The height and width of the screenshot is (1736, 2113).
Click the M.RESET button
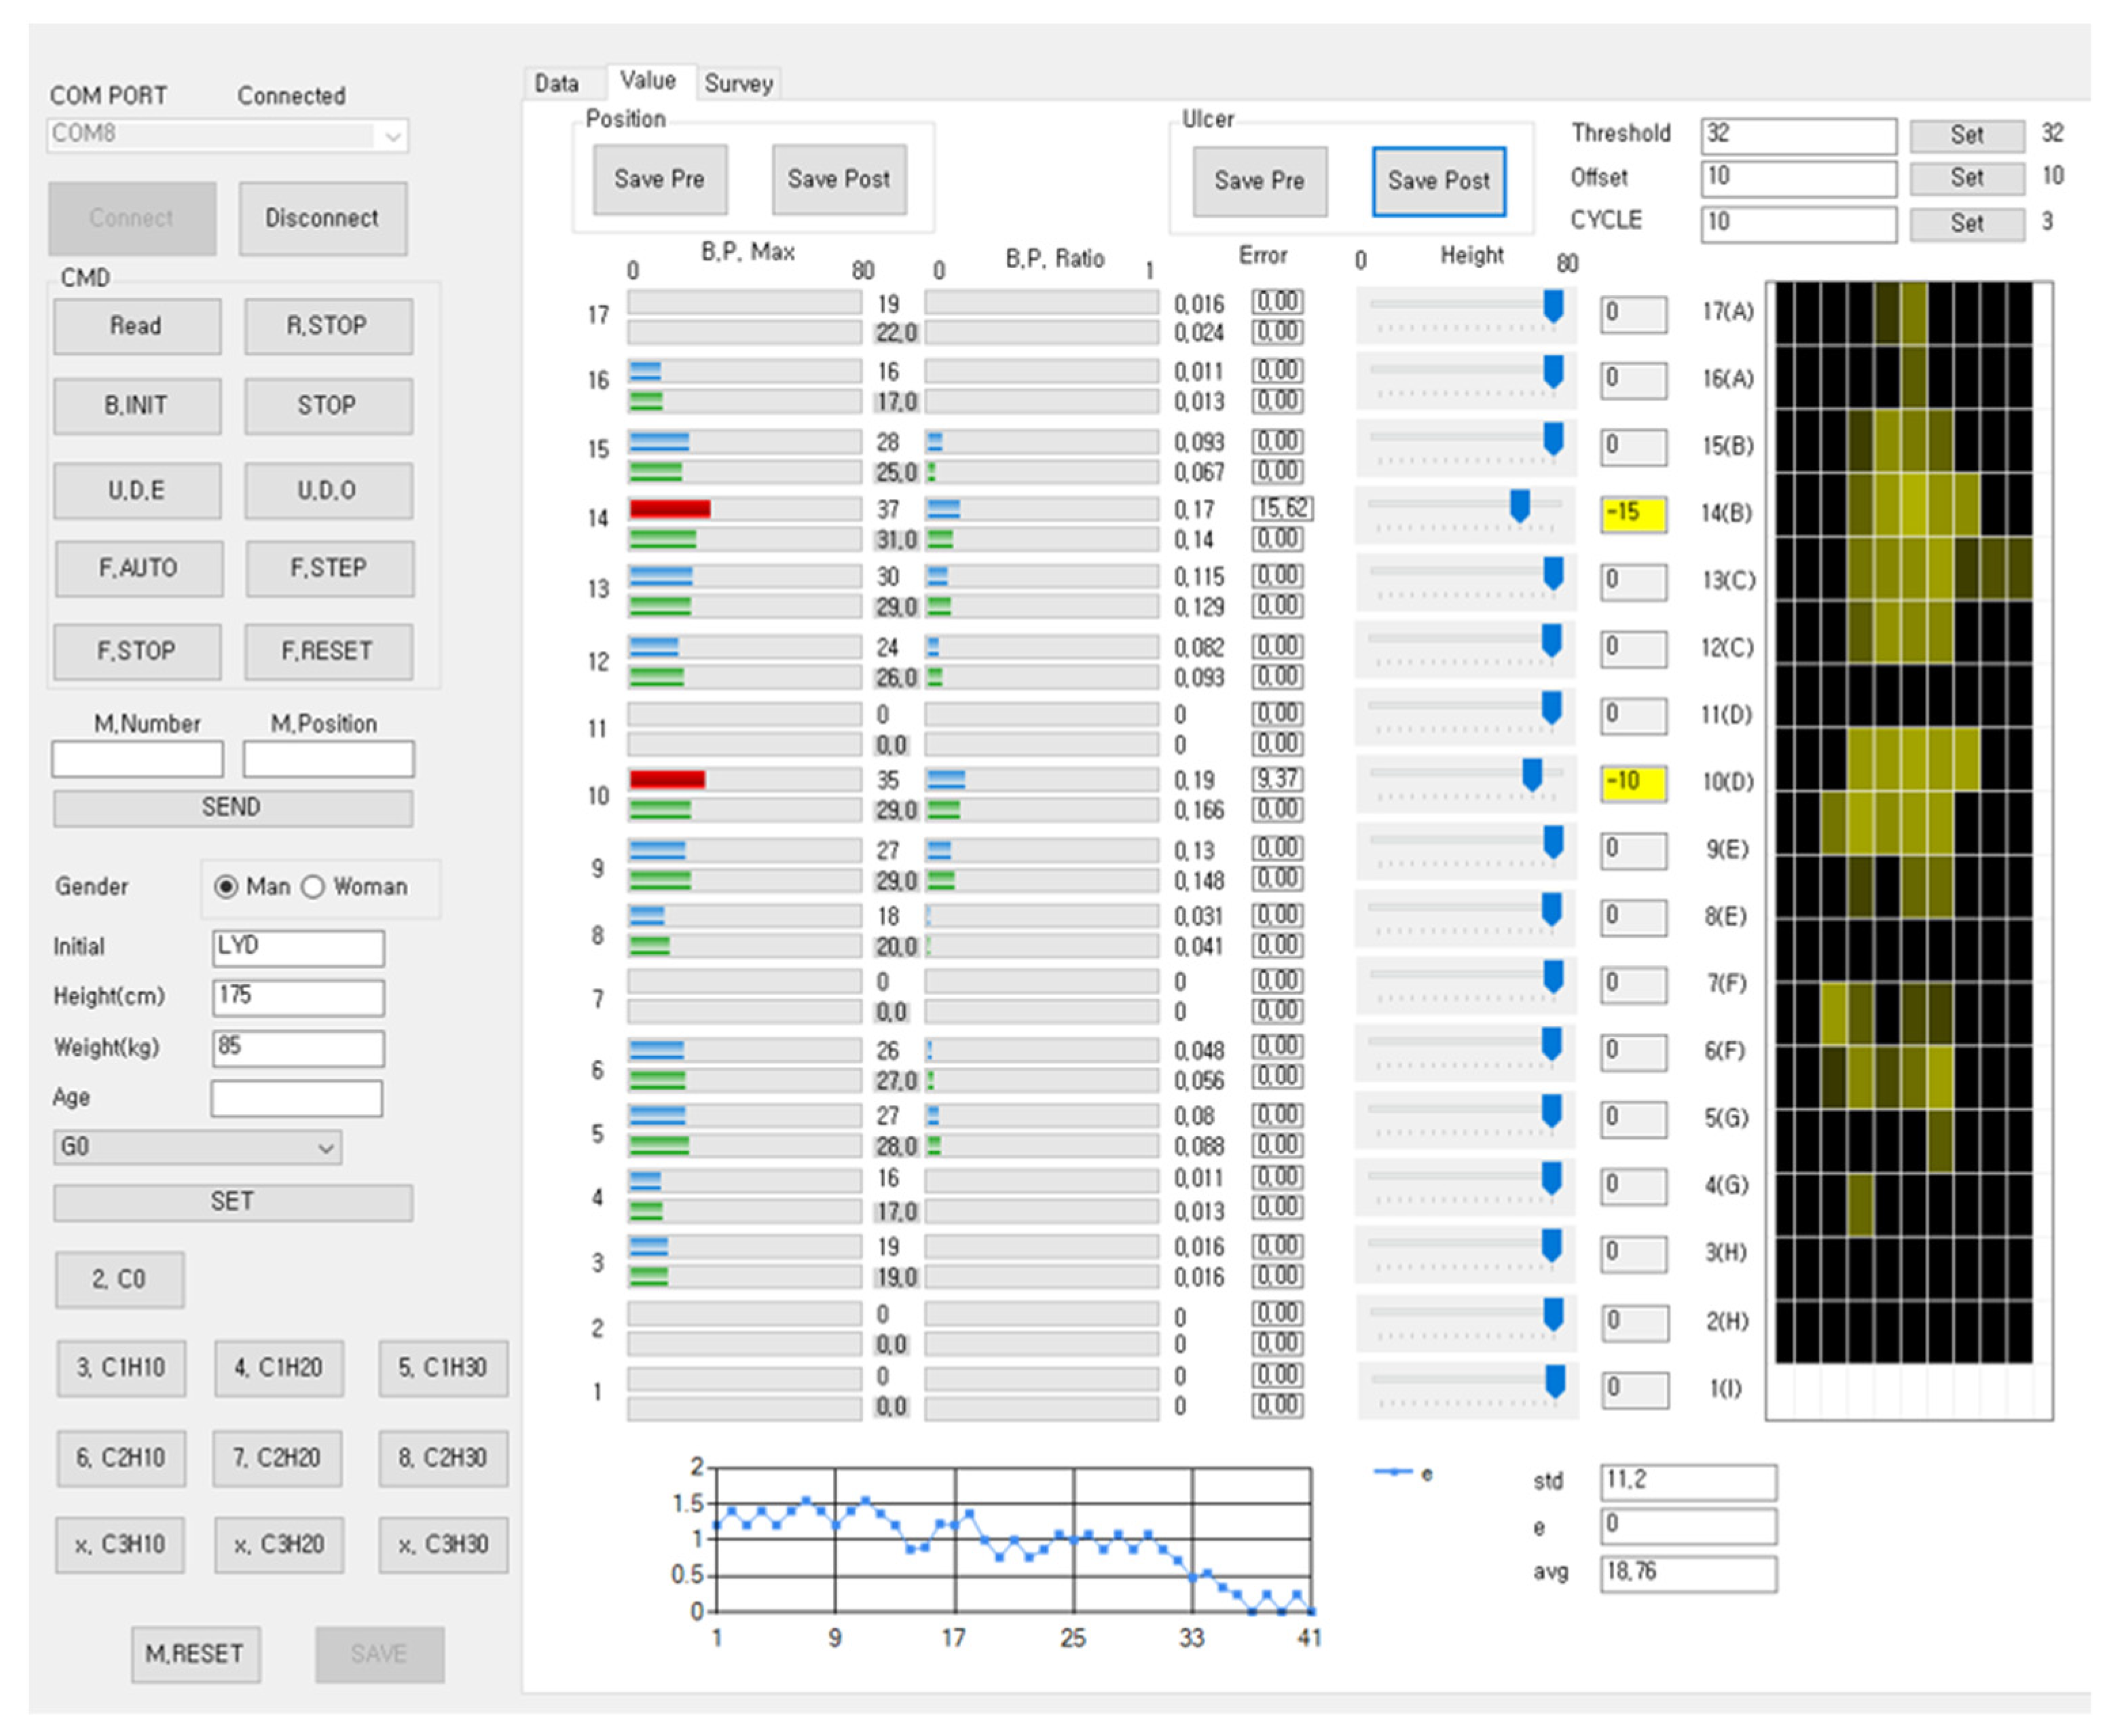[x=195, y=1654]
